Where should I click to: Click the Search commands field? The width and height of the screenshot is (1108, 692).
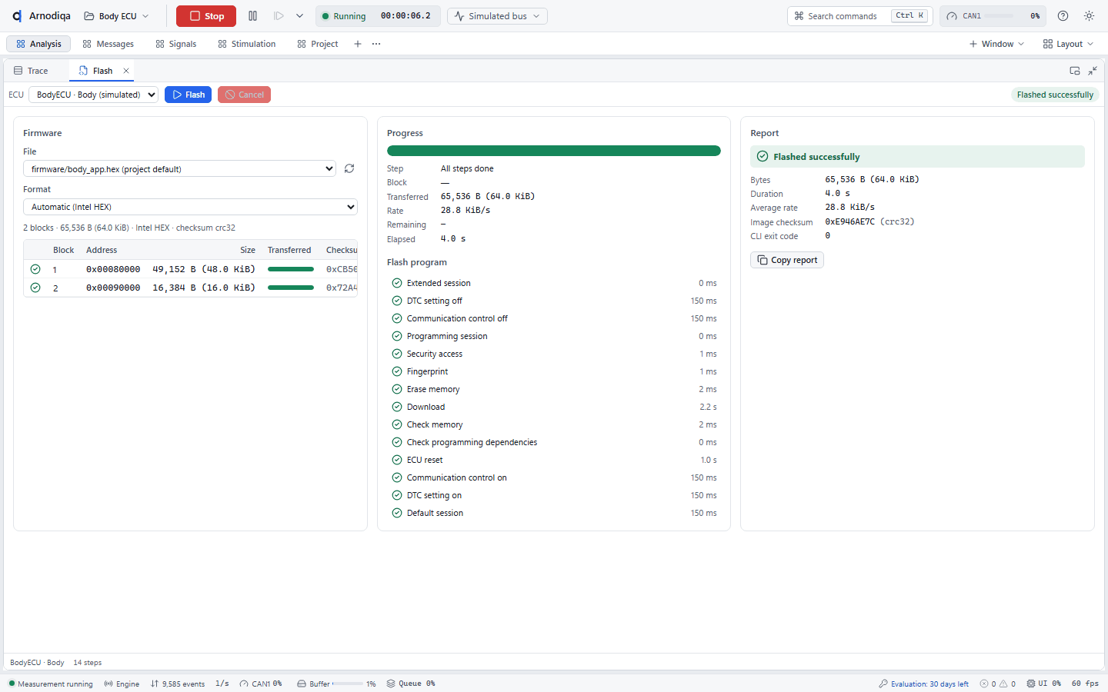[859, 16]
